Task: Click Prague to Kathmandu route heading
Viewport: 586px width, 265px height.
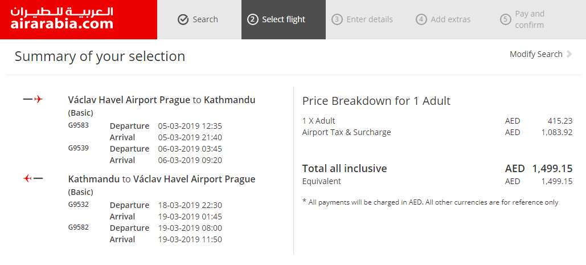Action: pyautogui.click(x=162, y=100)
